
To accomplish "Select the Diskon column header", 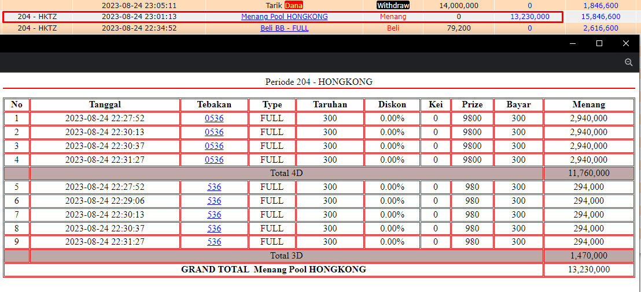I will pos(392,105).
